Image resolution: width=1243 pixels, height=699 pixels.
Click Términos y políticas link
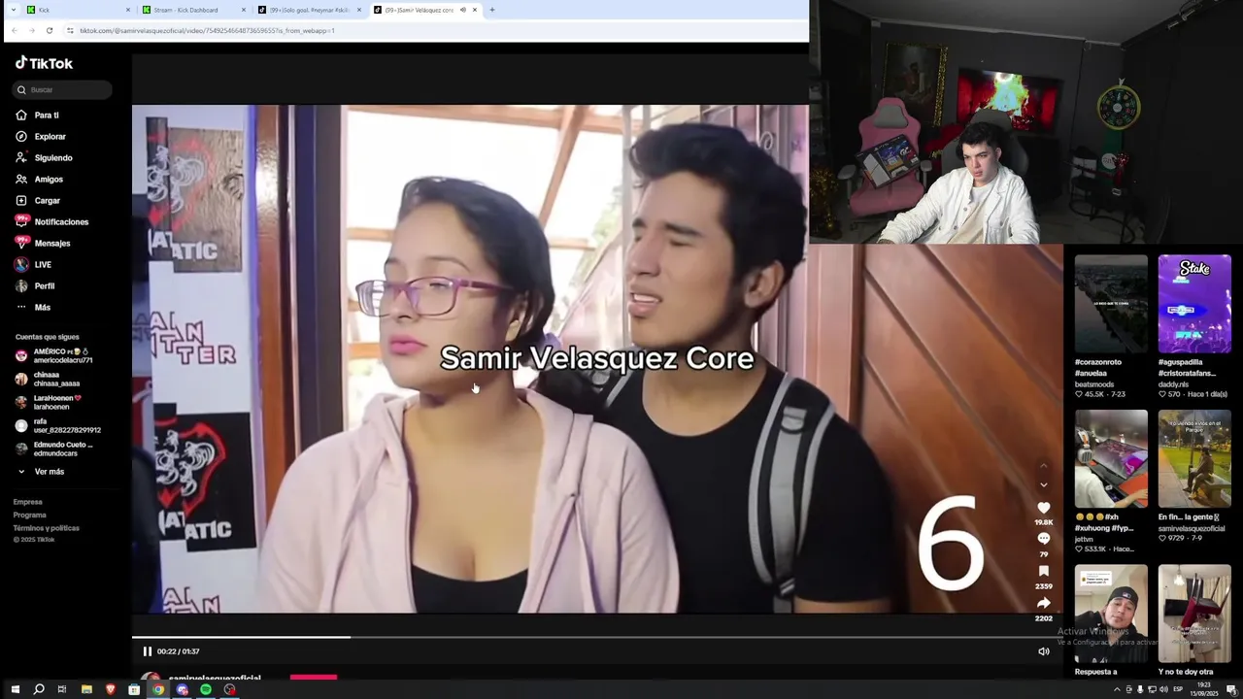click(46, 528)
